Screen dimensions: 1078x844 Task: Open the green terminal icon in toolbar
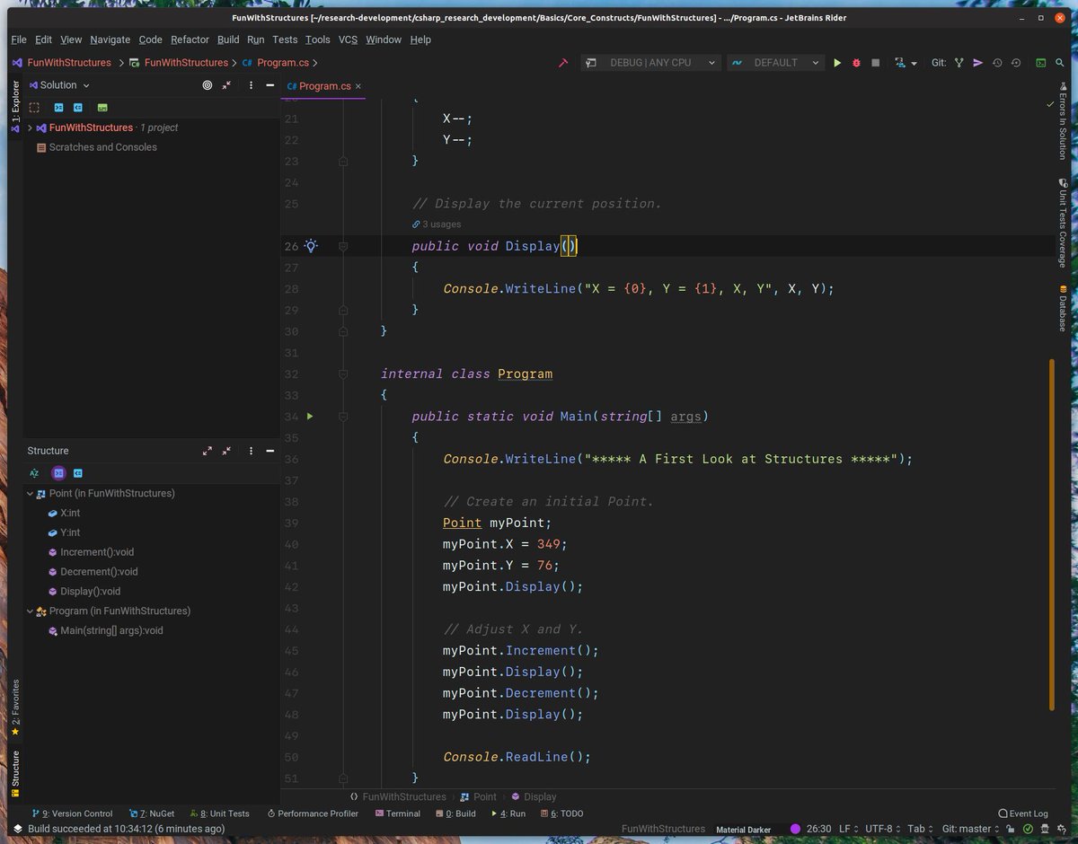[1040, 63]
